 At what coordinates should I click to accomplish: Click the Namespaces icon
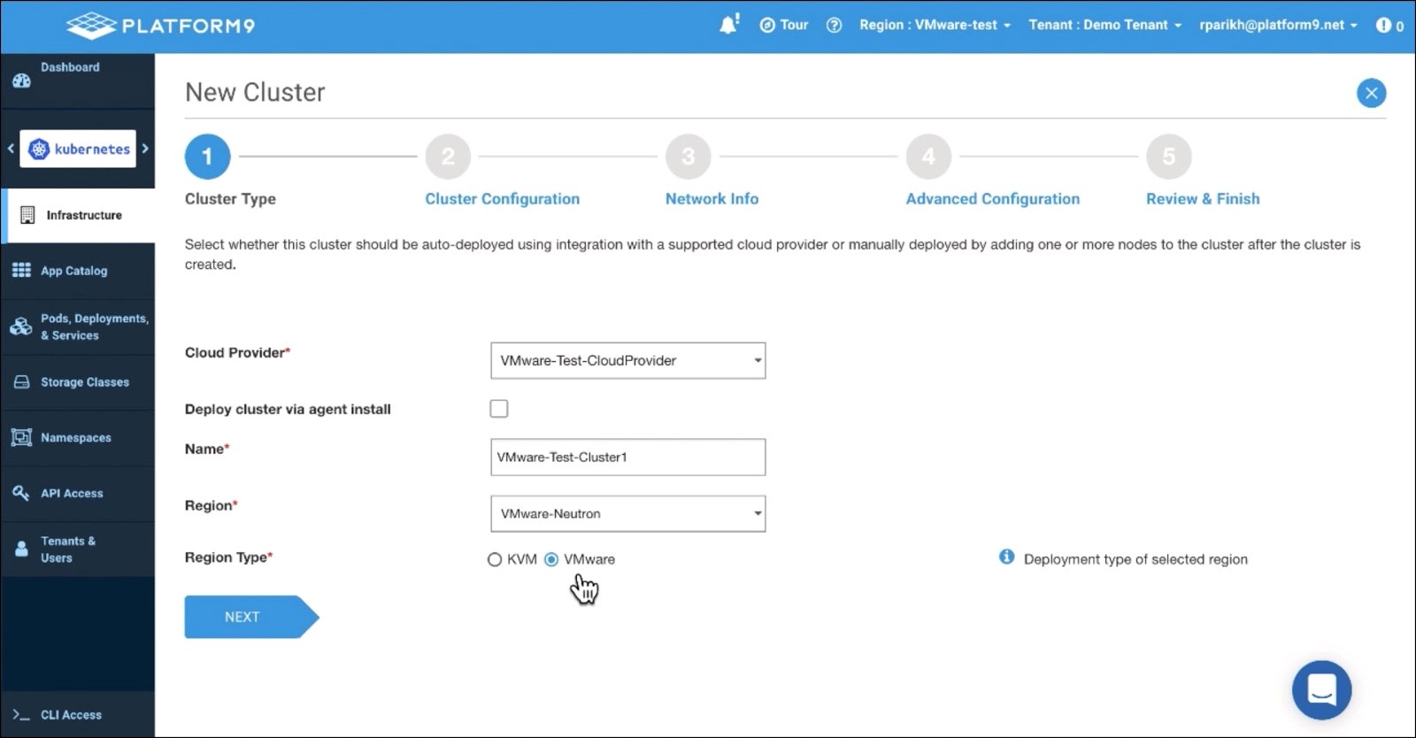coord(21,437)
